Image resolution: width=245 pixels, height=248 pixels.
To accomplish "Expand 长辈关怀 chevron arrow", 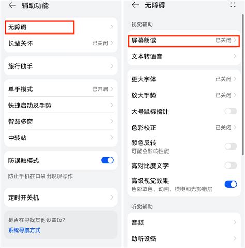I will [x=112, y=43].
